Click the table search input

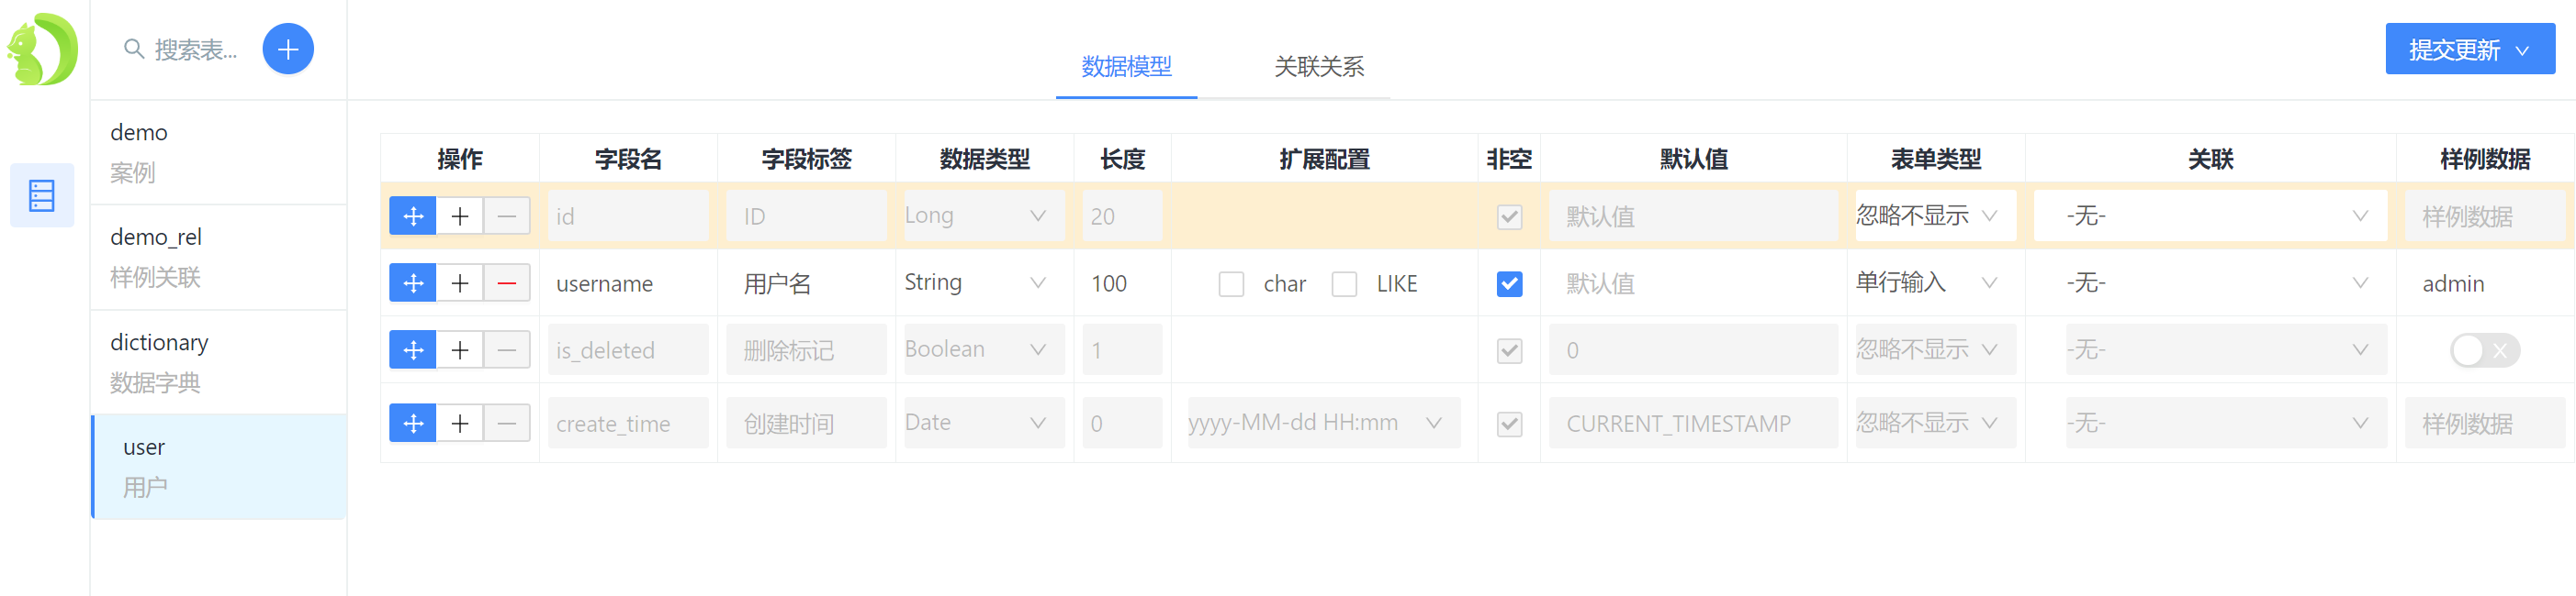tap(196, 49)
